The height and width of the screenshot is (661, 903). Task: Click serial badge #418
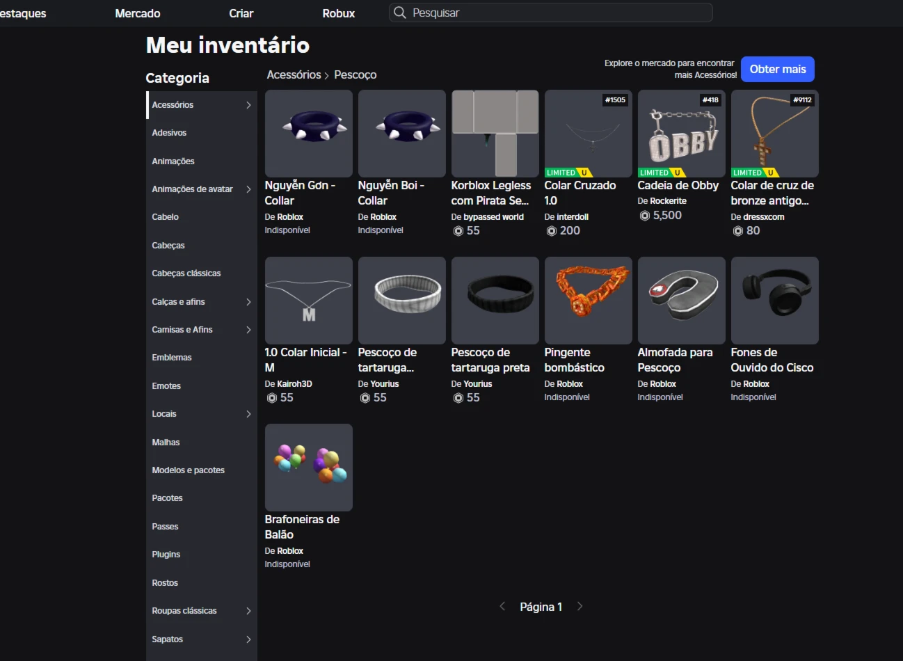(710, 100)
